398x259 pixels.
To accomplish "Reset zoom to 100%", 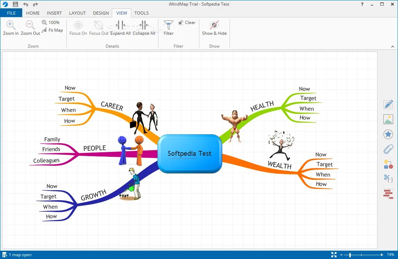I will click(50, 22).
